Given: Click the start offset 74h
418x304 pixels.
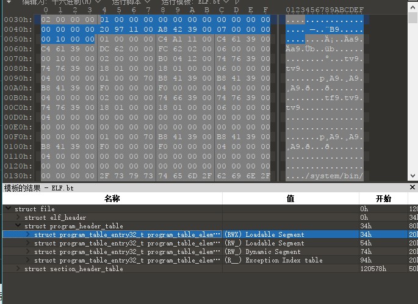Looking at the screenshot, I should tap(366, 252).
